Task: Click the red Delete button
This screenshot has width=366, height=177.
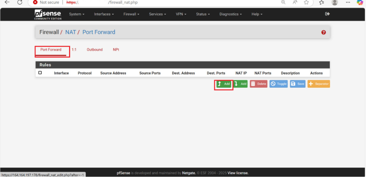Action: [259, 84]
